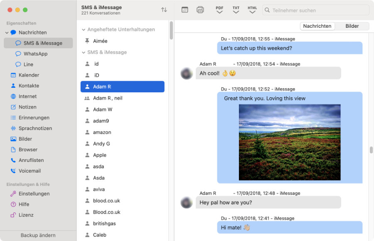Select the adam9 conversation

click(x=122, y=121)
